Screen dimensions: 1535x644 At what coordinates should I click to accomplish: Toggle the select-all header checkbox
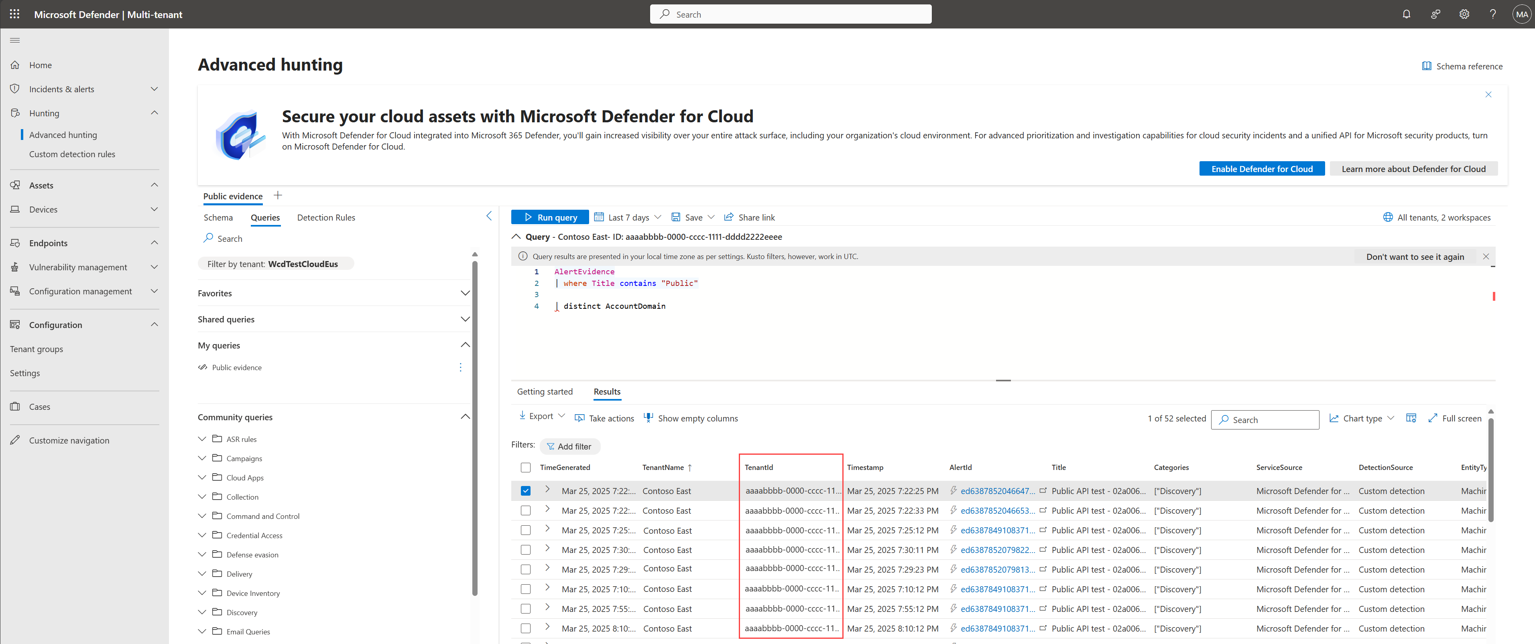525,467
